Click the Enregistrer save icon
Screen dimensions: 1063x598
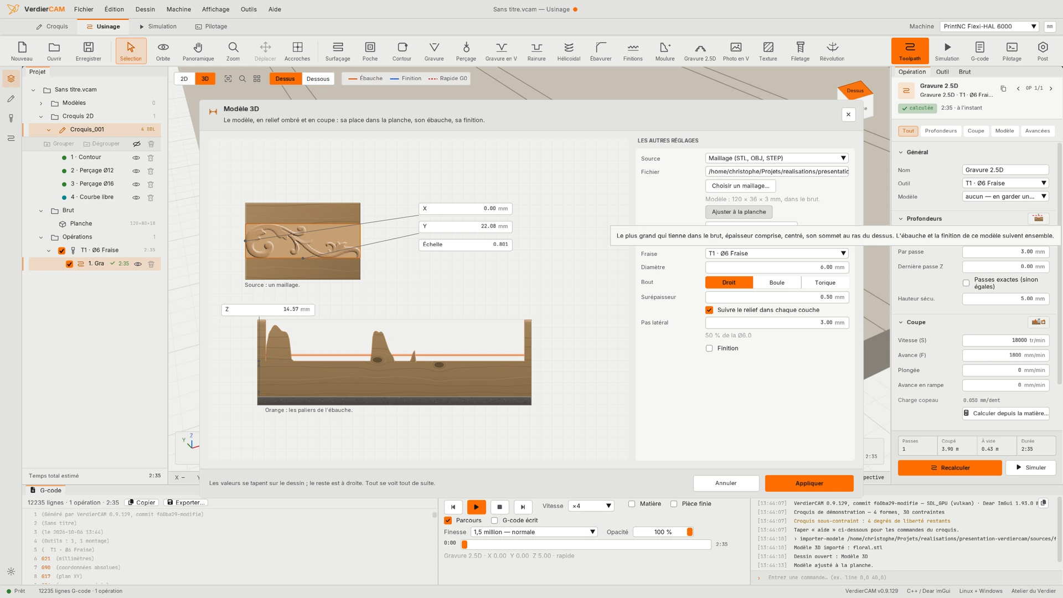pyautogui.click(x=89, y=51)
